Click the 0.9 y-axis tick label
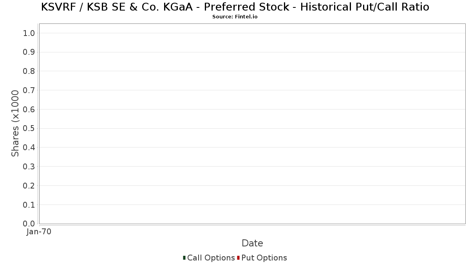This screenshot has height=264, width=470. point(29,52)
